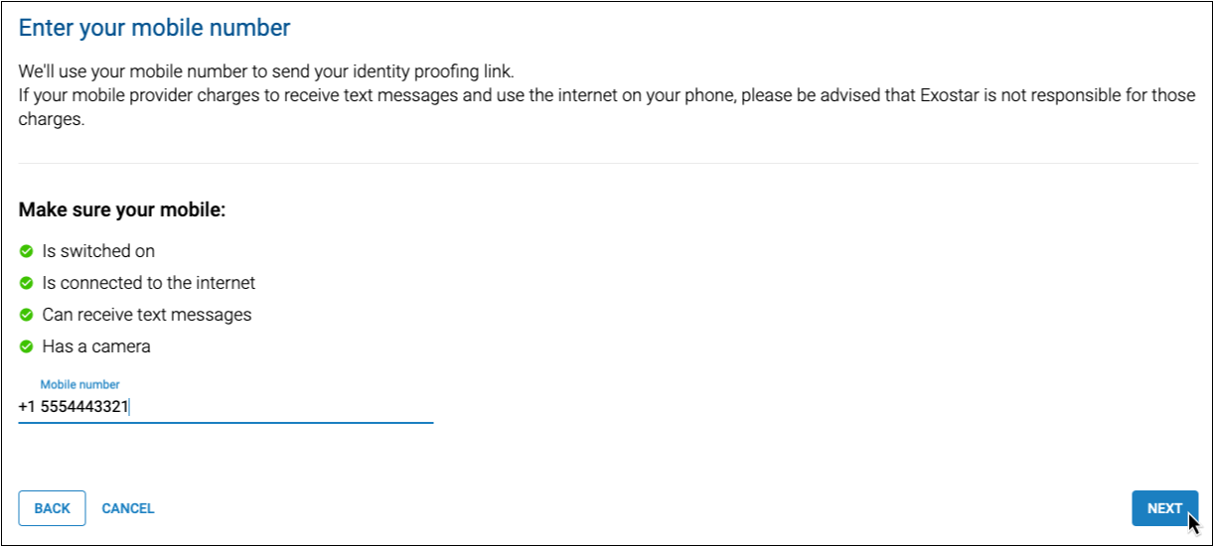Viewport: 1213px width, 546px height.
Task: Click 'Is connected to the internet' text
Action: pyautogui.click(x=148, y=283)
